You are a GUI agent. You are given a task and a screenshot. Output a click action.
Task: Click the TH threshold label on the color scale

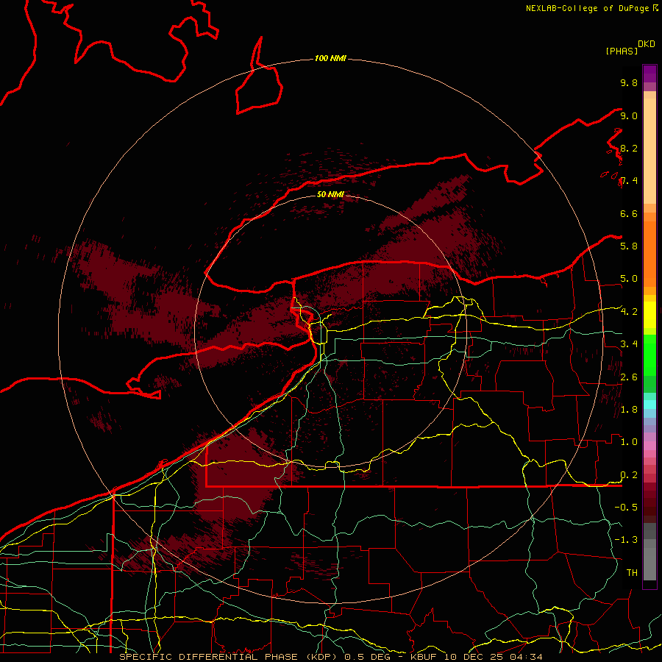click(x=632, y=573)
